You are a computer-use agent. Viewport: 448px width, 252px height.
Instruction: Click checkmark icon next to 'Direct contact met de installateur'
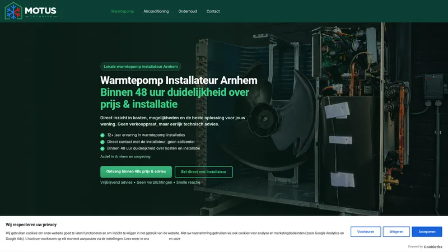(102, 142)
